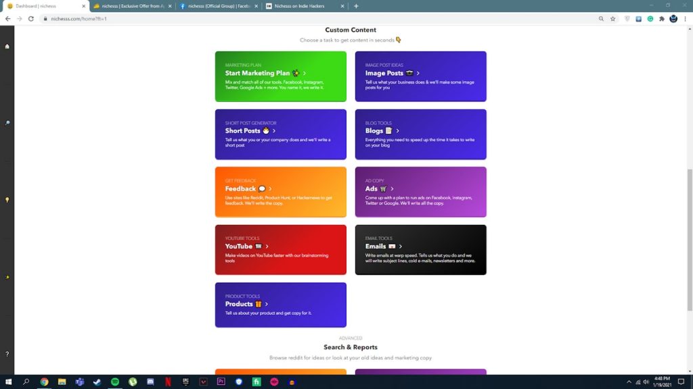Click the volume icon in the system tray
The width and height of the screenshot is (693, 389).
(x=646, y=382)
